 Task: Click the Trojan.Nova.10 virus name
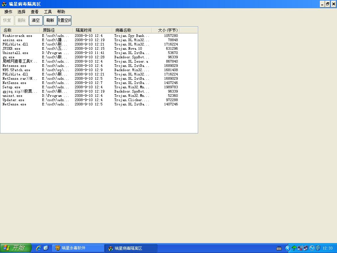(128, 49)
